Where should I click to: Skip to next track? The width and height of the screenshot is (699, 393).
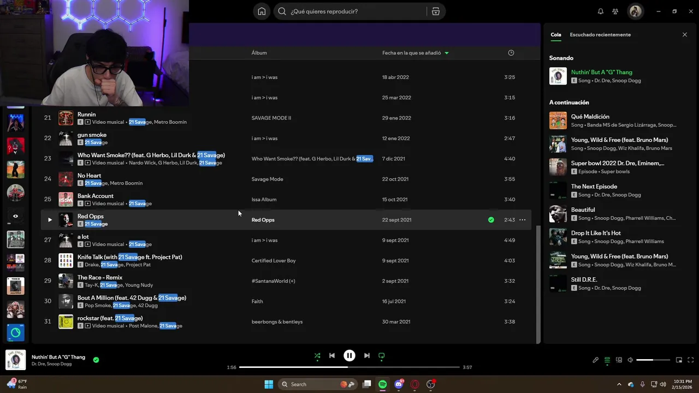367,355
